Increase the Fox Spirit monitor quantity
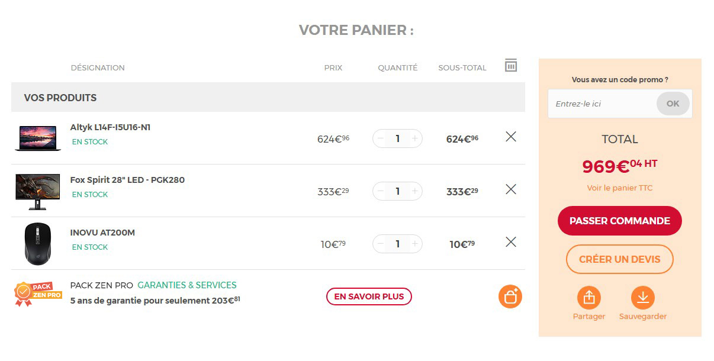The image size is (714, 361). [415, 191]
